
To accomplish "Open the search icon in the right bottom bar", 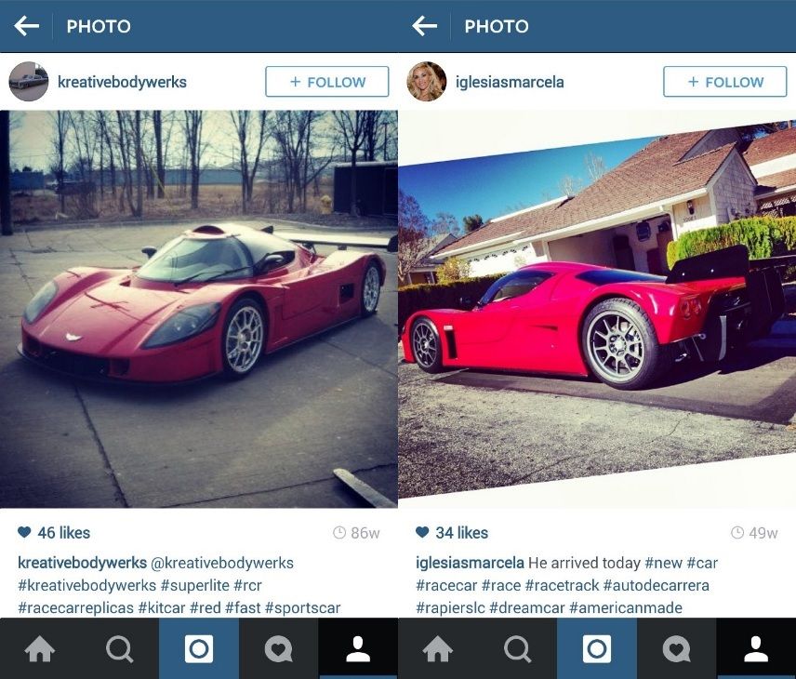I will (518, 648).
